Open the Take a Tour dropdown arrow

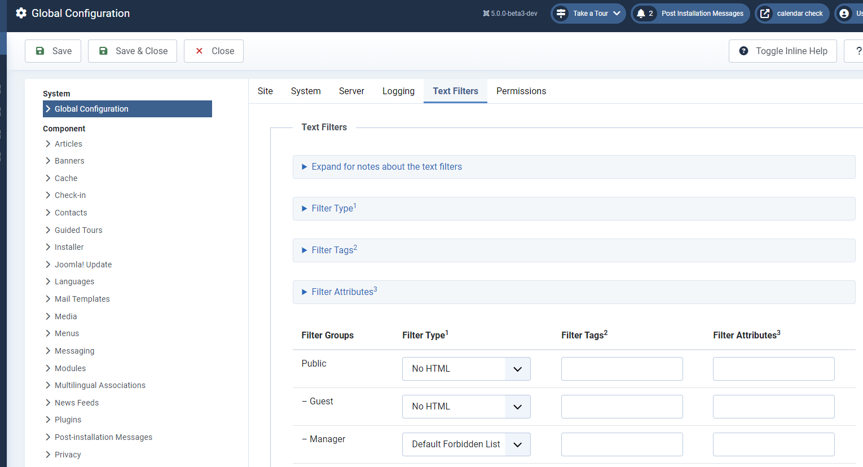coord(617,14)
